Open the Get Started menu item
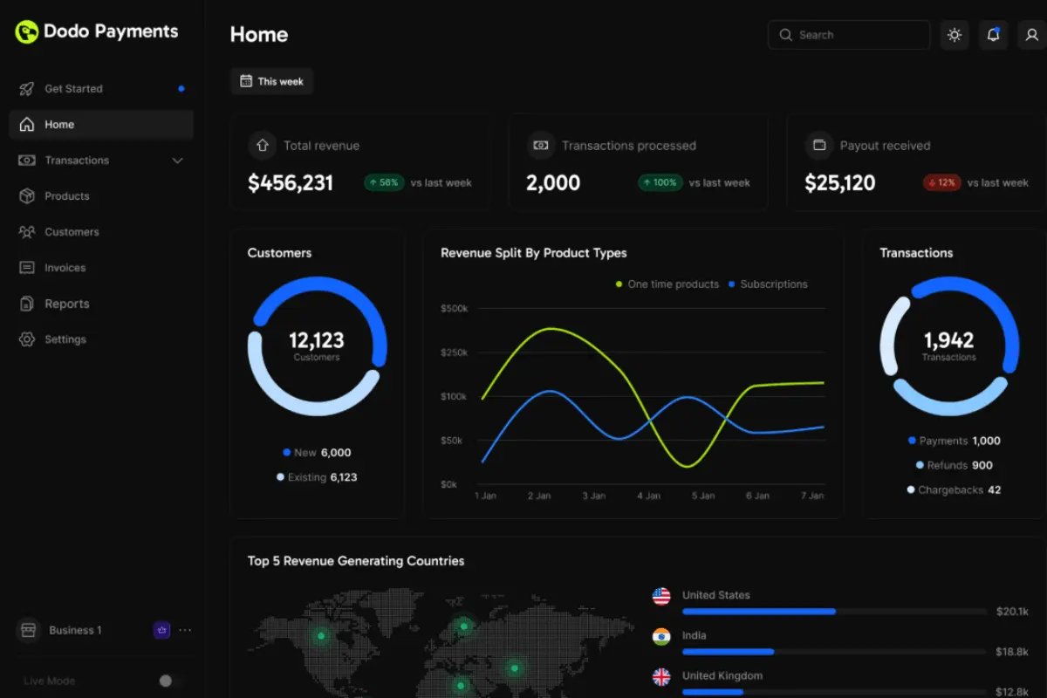The width and height of the screenshot is (1047, 698). pos(101,89)
